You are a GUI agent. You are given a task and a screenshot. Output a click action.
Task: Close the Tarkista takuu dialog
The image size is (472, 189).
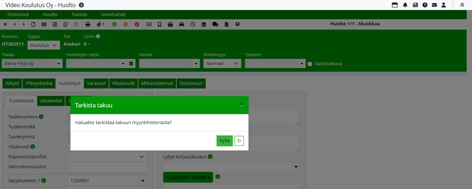(x=242, y=104)
